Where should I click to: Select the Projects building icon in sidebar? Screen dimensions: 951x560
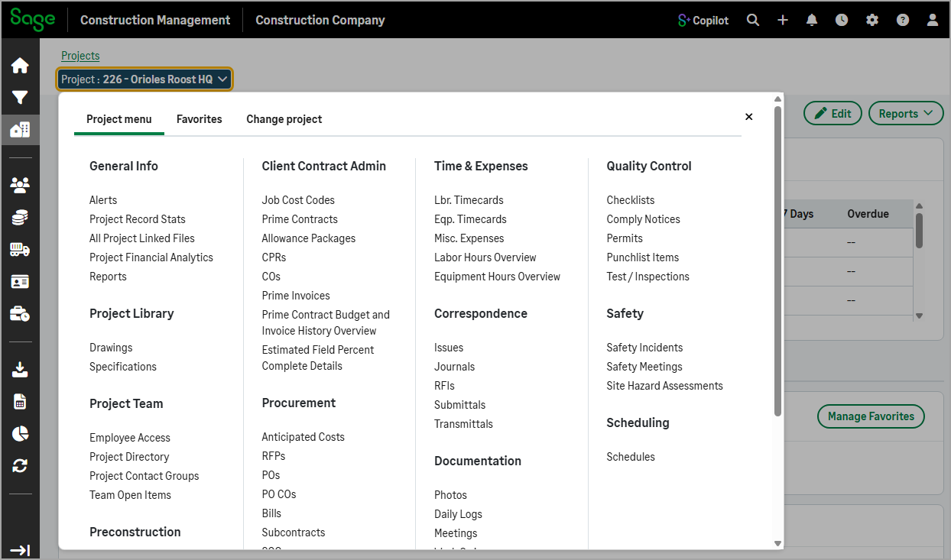tap(20, 129)
